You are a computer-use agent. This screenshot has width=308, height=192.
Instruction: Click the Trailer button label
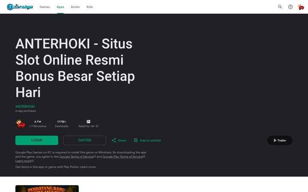click(x=281, y=140)
